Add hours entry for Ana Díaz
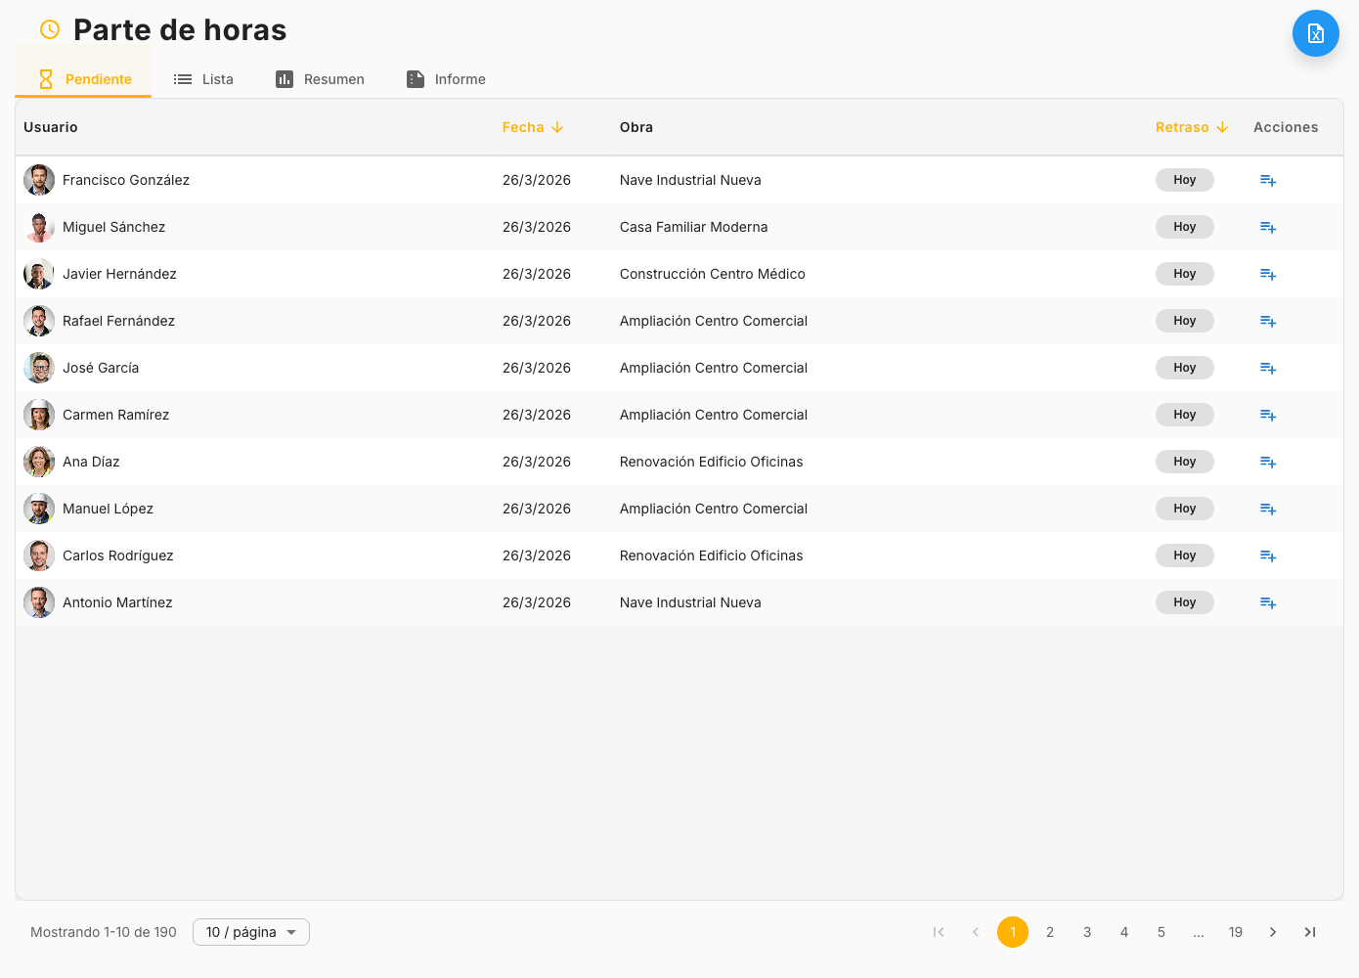This screenshot has height=978, width=1359. [x=1267, y=462]
